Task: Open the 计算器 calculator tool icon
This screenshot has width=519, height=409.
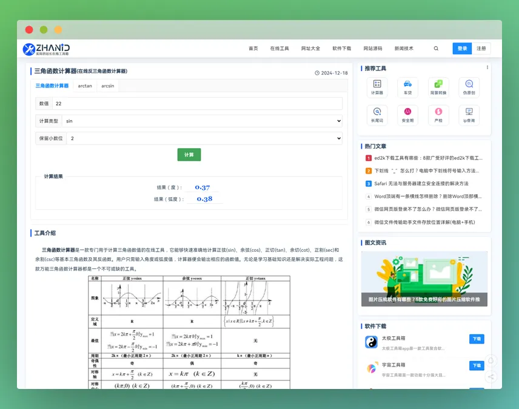Action: (377, 87)
